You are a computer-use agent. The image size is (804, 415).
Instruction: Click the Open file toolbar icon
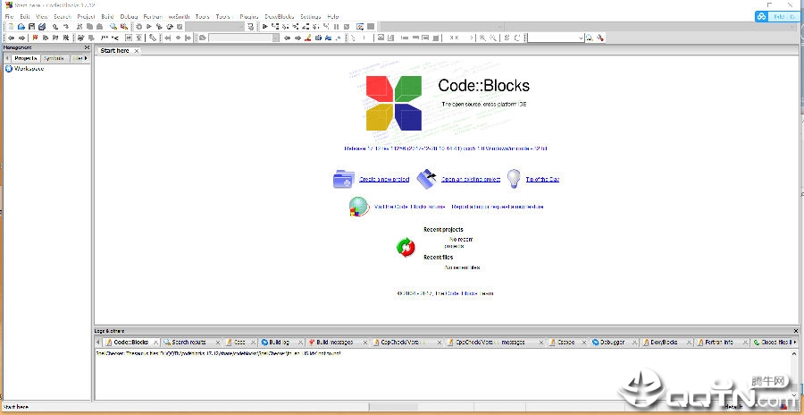(21, 27)
